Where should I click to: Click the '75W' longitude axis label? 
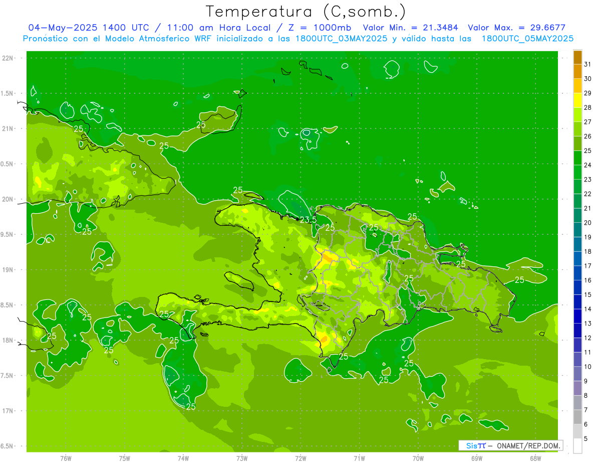tap(125, 458)
